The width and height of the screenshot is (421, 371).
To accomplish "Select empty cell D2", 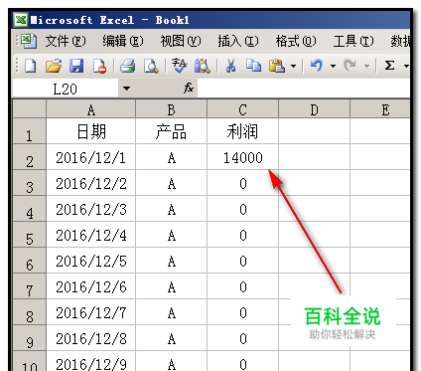I will pos(314,157).
